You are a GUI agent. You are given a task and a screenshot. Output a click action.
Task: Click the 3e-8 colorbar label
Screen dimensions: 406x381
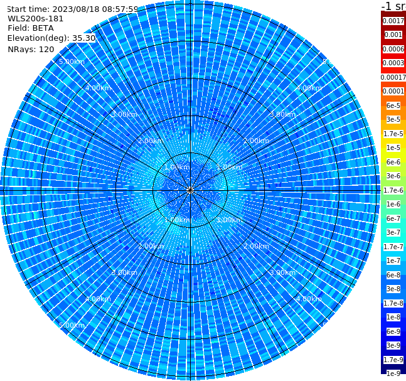tap(393, 289)
